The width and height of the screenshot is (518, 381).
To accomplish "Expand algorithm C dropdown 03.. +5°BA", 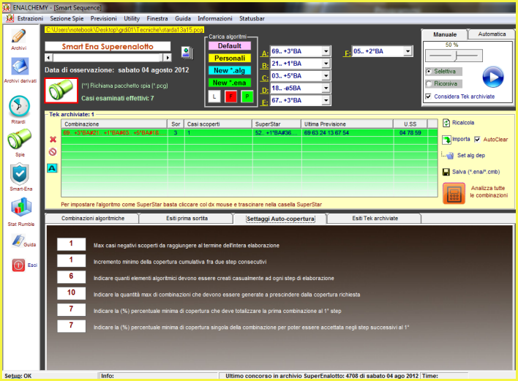I will [x=326, y=75].
